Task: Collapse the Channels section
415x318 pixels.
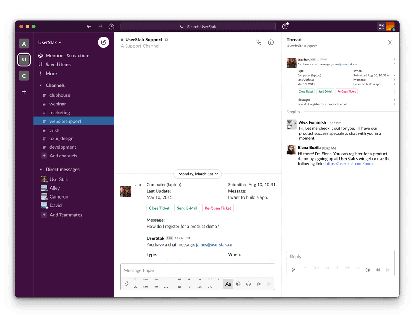Action: [41, 85]
